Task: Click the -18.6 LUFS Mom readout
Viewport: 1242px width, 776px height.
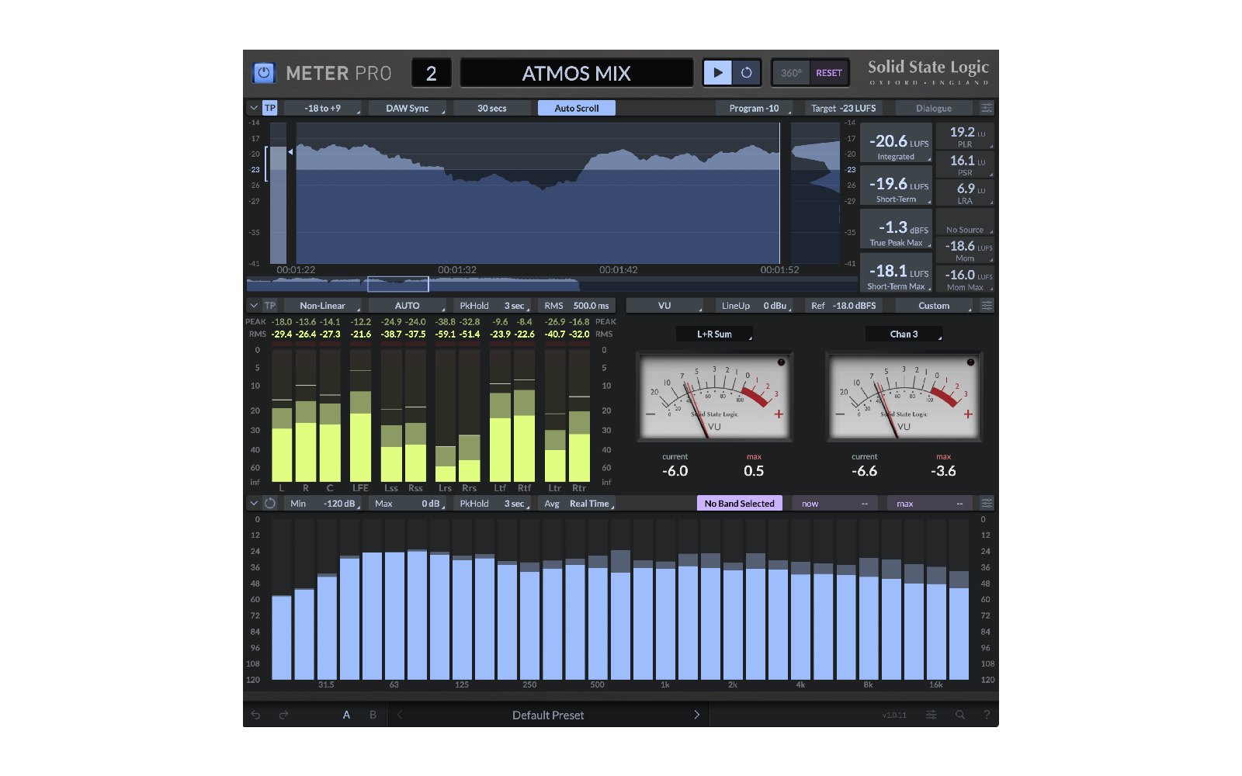Action: (965, 250)
